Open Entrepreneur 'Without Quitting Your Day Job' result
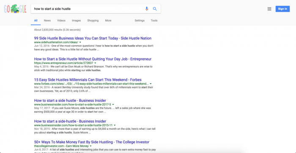 pos(93,59)
